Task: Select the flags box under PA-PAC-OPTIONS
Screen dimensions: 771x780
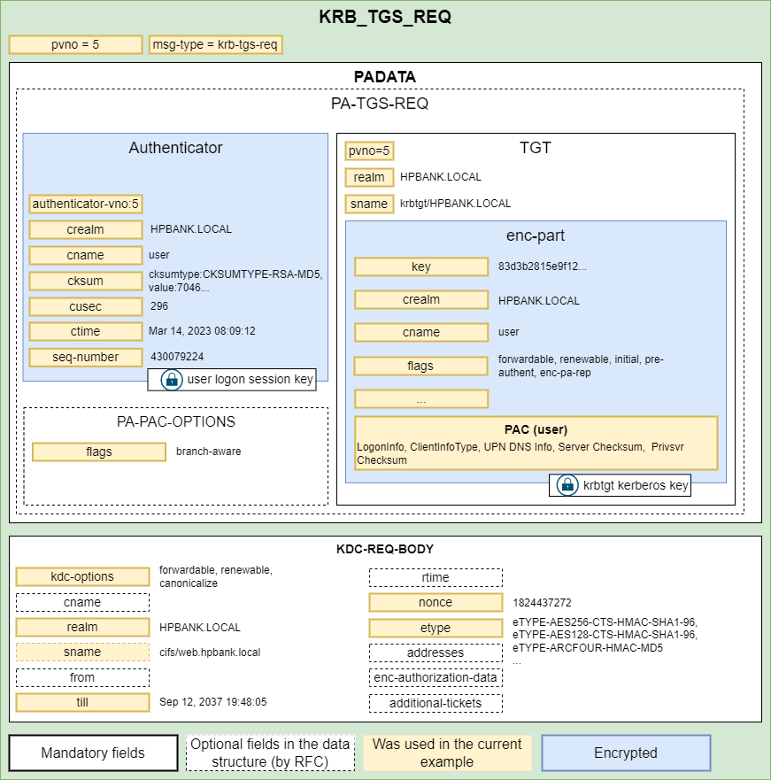Action: (99, 452)
